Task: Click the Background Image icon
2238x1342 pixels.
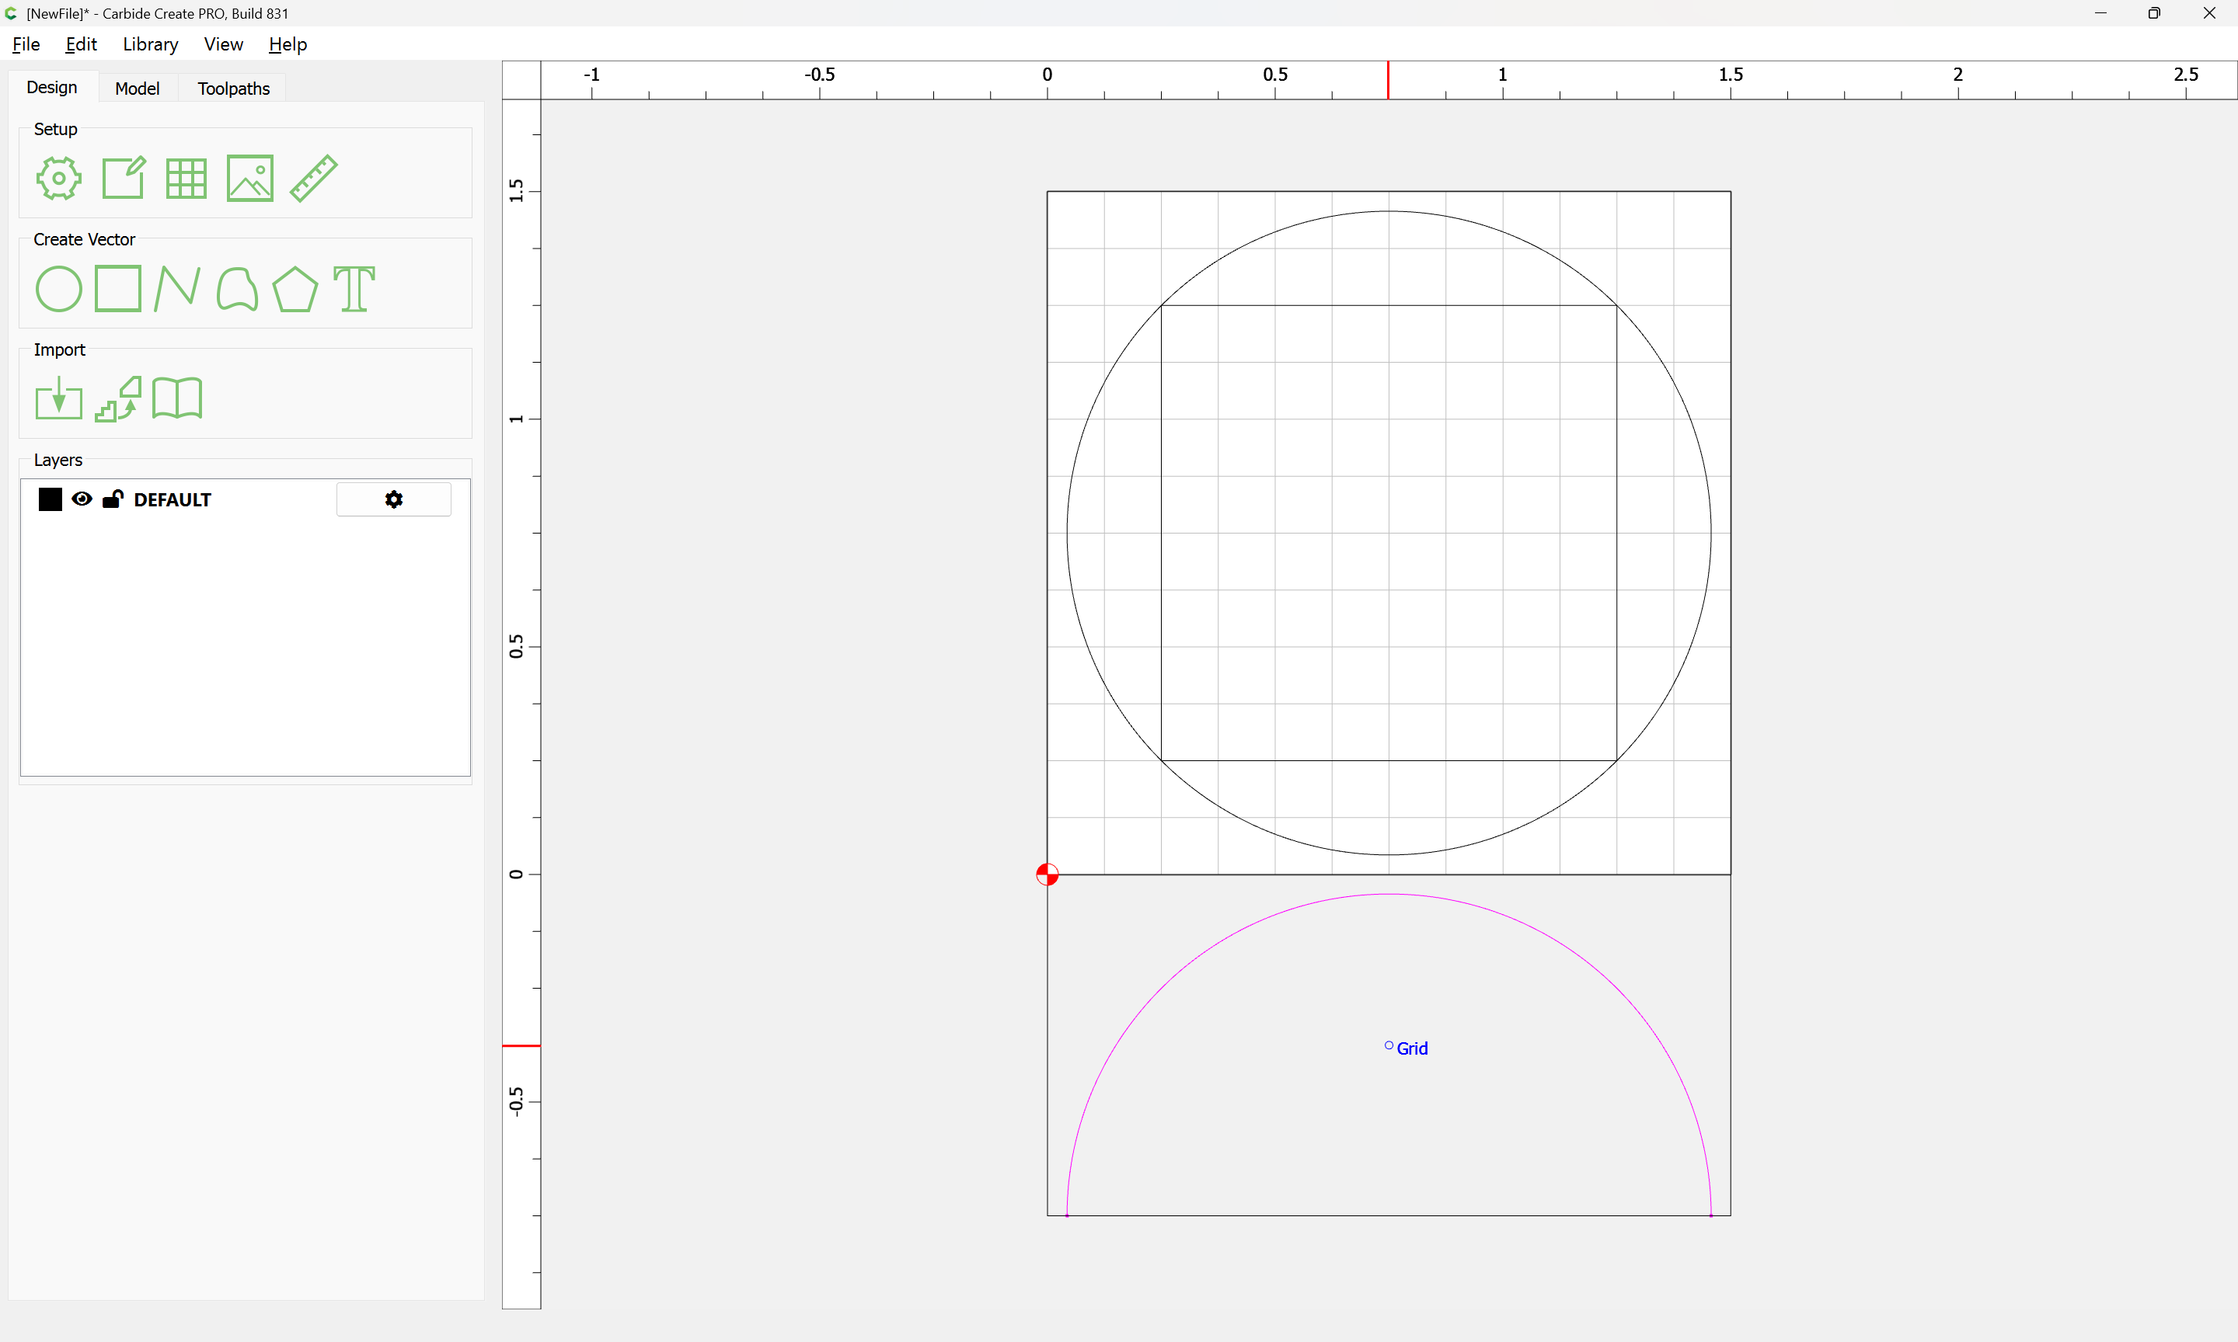Action: coord(249,178)
